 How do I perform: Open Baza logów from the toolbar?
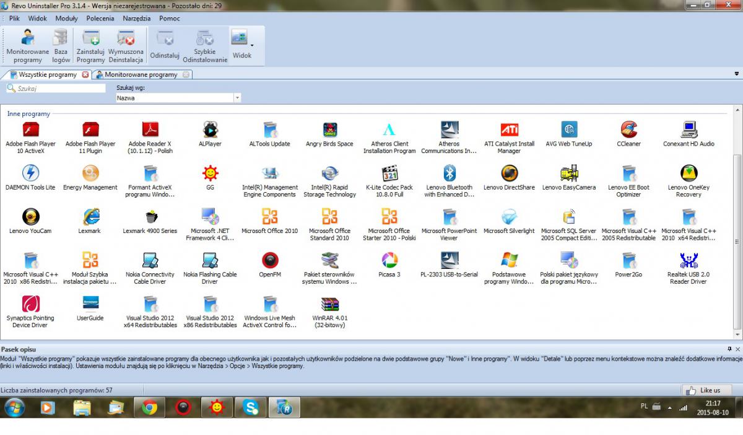(x=61, y=46)
